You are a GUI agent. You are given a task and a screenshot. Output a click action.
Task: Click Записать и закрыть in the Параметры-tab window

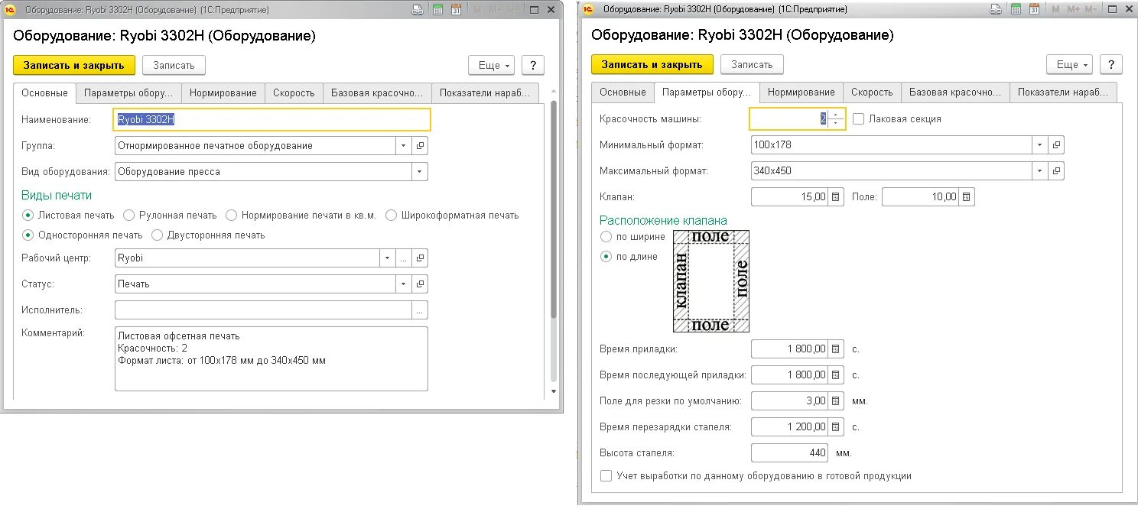(x=652, y=65)
